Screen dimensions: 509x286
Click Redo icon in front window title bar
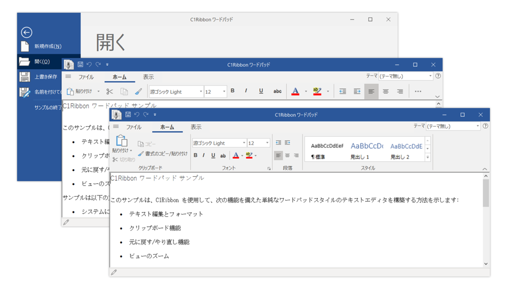point(146,115)
